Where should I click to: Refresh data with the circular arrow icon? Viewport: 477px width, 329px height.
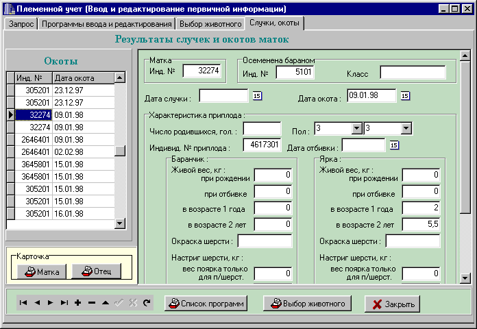146,303
